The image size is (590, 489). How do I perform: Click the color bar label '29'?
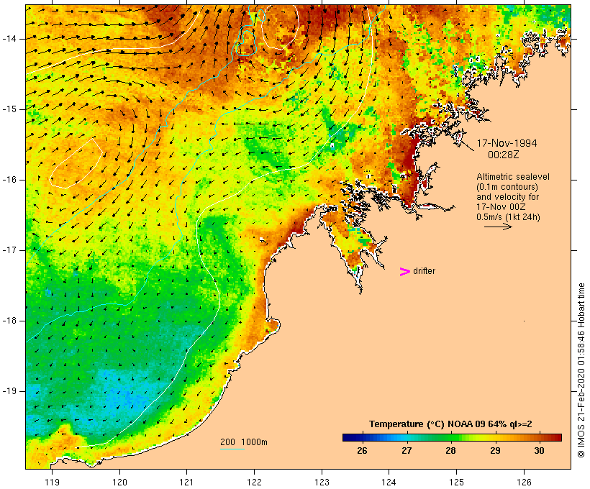[x=495, y=451]
